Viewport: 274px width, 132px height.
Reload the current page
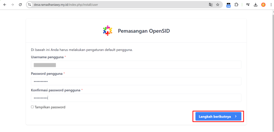20,5
